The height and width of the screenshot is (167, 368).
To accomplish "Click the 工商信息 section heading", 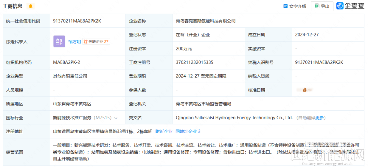I will pyautogui.click(x=13, y=6).
